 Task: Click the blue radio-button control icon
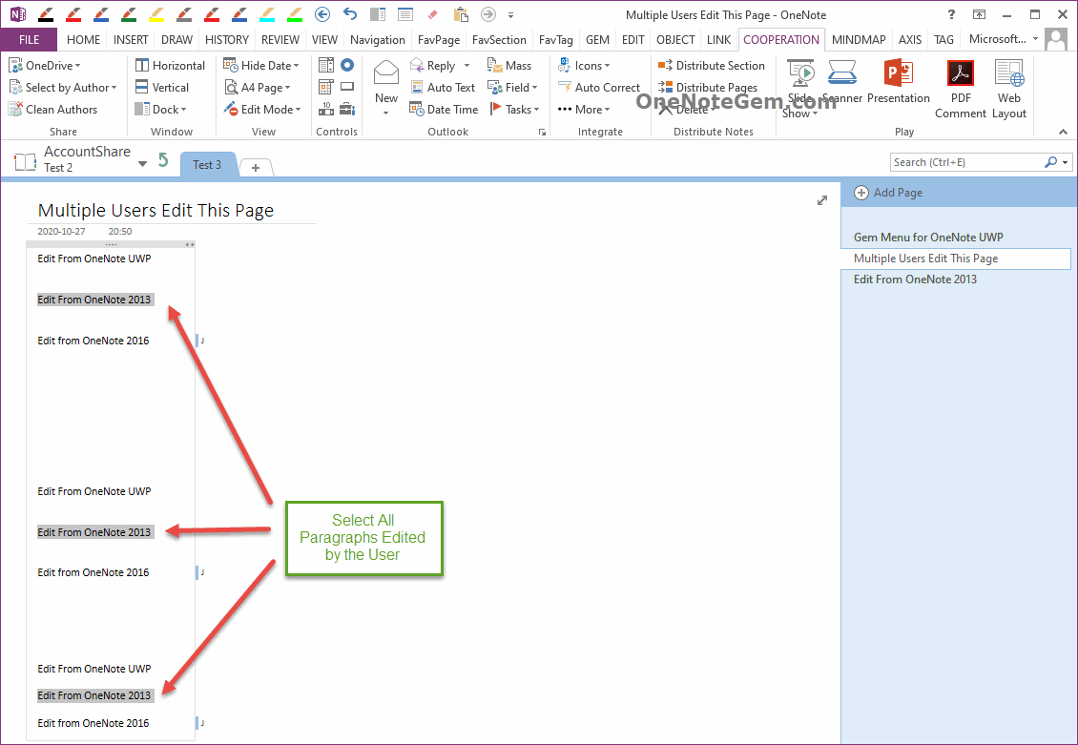click(347, 65)
